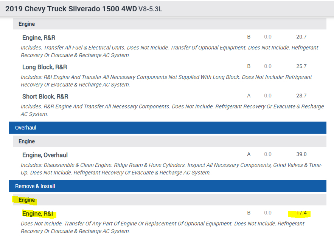Select the Short Block, R&R operation
Screen dimensions: 334x236
[x=45, y=96]
